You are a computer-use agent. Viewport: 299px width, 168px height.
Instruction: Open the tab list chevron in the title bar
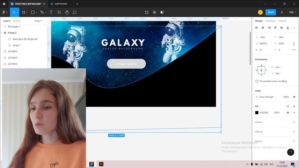coord(265,4)
